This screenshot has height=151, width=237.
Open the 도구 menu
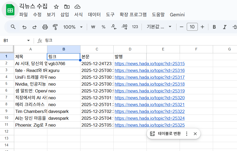click(x=110, y=14)
